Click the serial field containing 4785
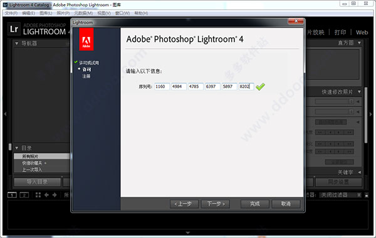Screen dimensions: 376x238 click(196, 86)
